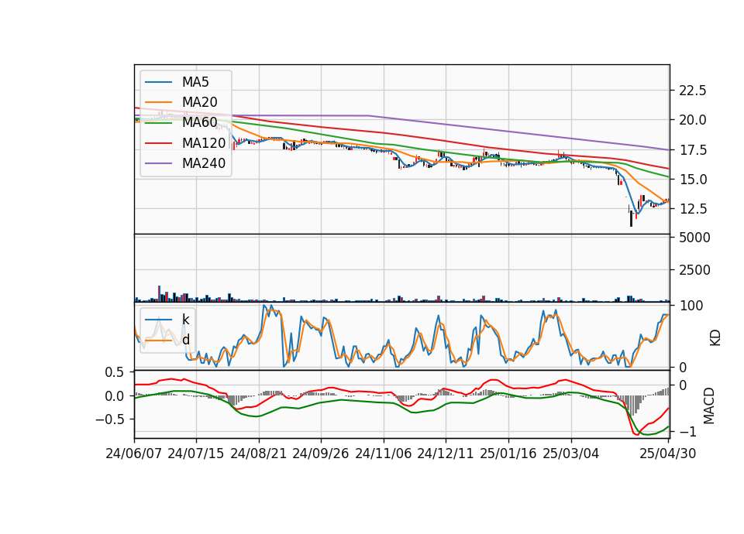Click the 24/06/07 date axis label

tap(134, 454)
